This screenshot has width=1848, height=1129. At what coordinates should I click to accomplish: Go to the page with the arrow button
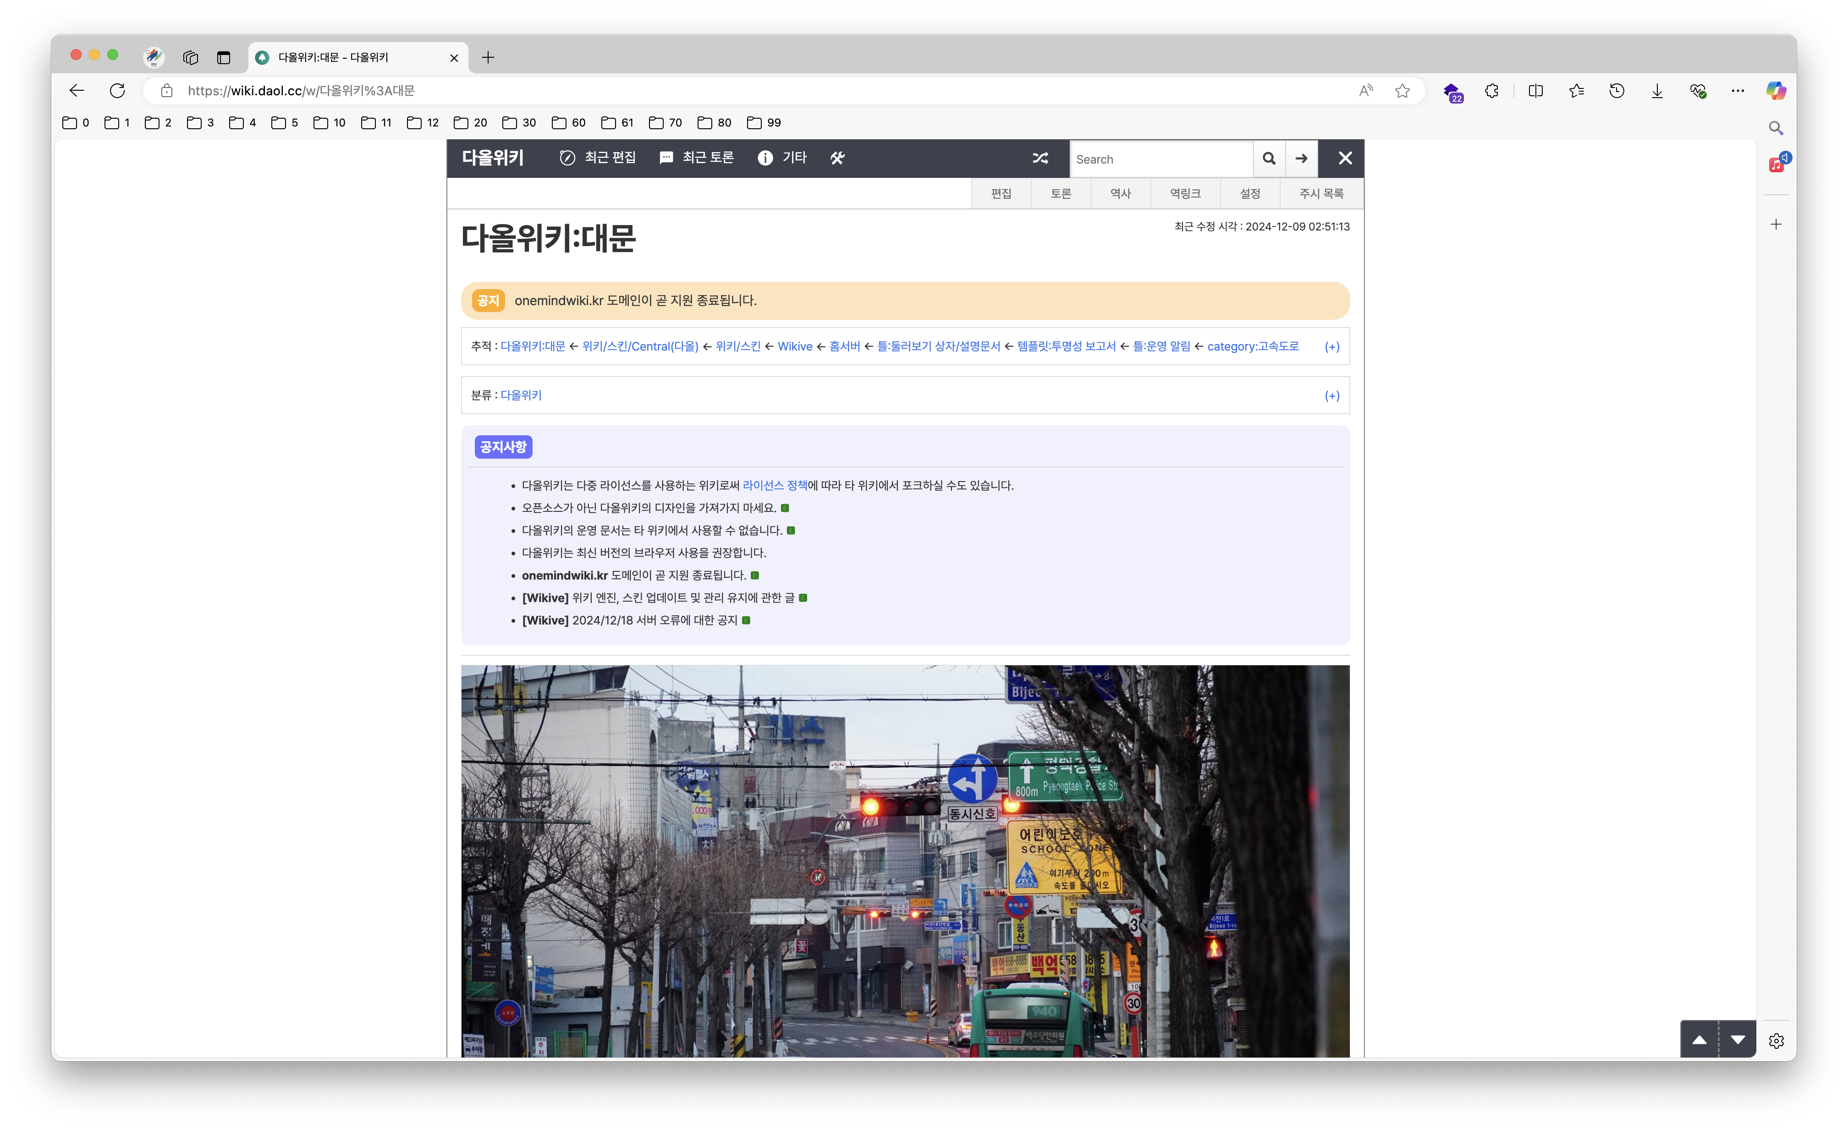tap(1301, 159)
